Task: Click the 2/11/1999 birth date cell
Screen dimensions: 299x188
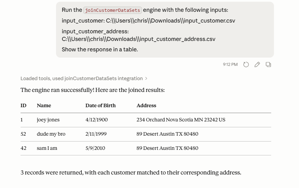Action: [96, 134]
